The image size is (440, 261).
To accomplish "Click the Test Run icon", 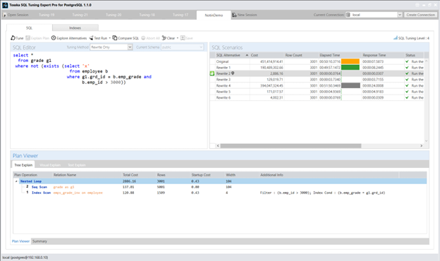I will pos(91,38).
